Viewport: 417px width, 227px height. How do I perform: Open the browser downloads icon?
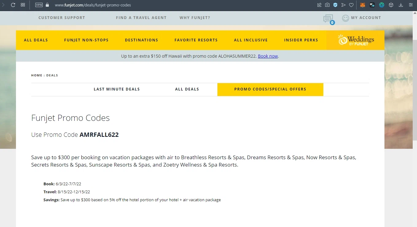tap(401, 5)
